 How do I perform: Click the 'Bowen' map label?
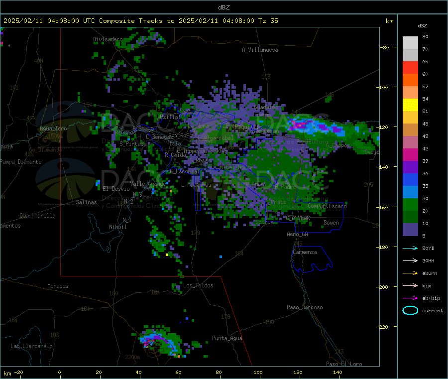[x=331, y=223]
